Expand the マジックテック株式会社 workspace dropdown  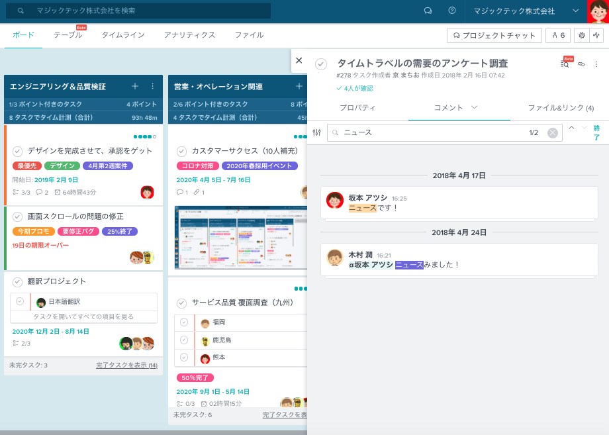click(x=575, y=11)
